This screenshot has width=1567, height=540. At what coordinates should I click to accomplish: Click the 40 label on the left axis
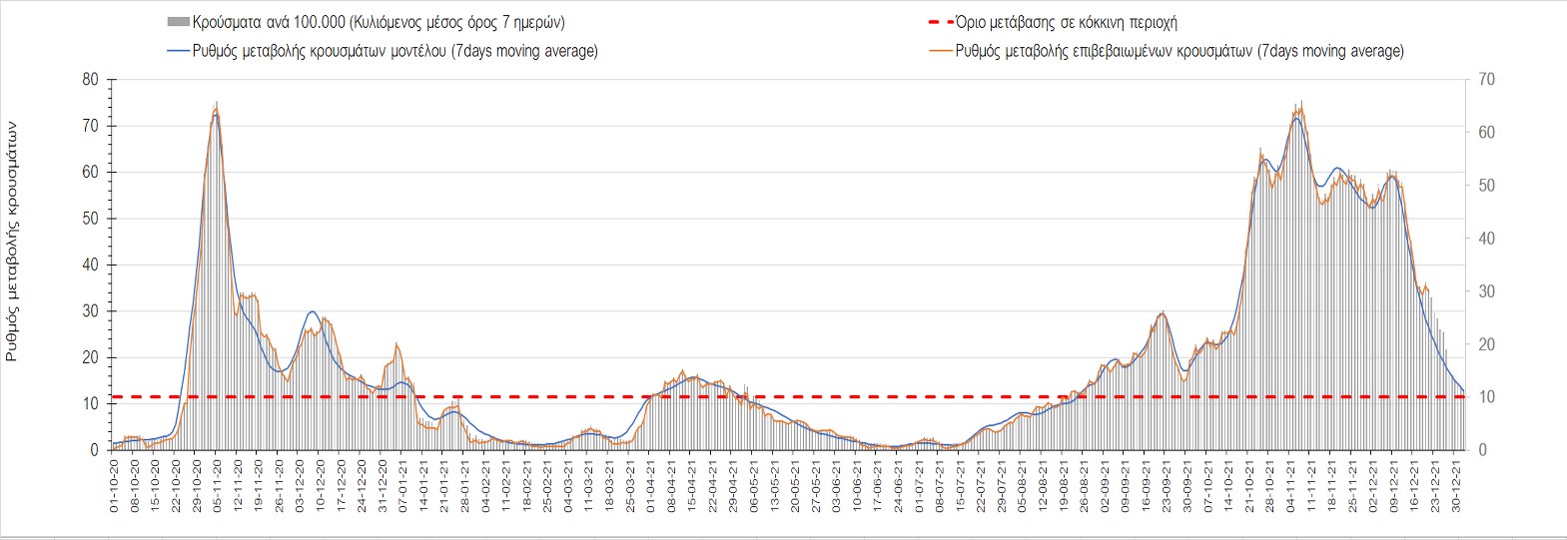91,265
